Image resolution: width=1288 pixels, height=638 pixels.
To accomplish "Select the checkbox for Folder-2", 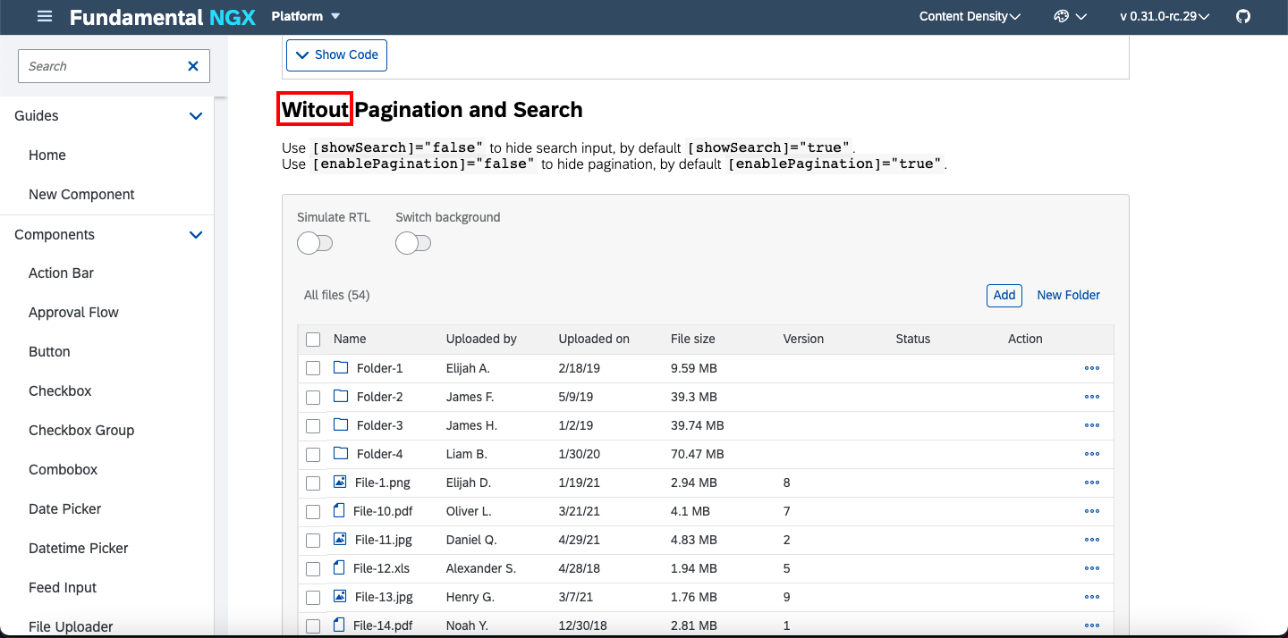I will 313,397.
